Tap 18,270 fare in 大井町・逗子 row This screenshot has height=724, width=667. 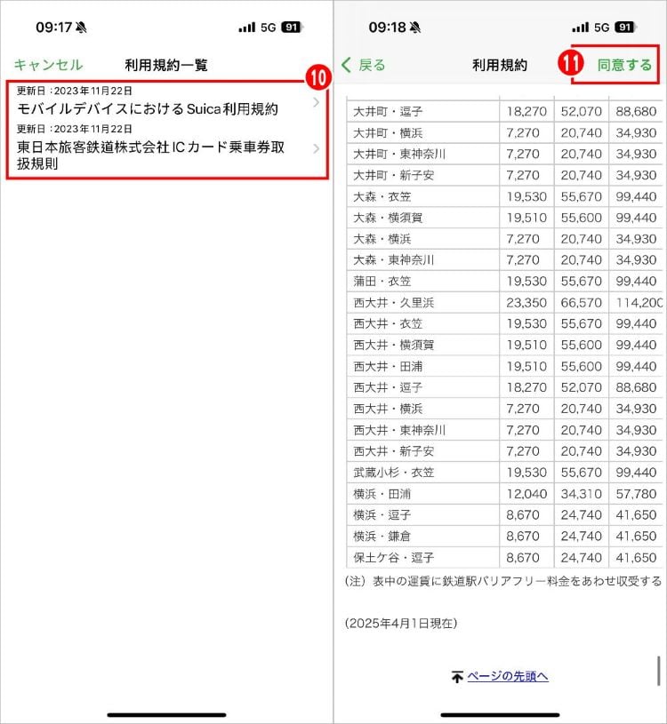[526, 111]
